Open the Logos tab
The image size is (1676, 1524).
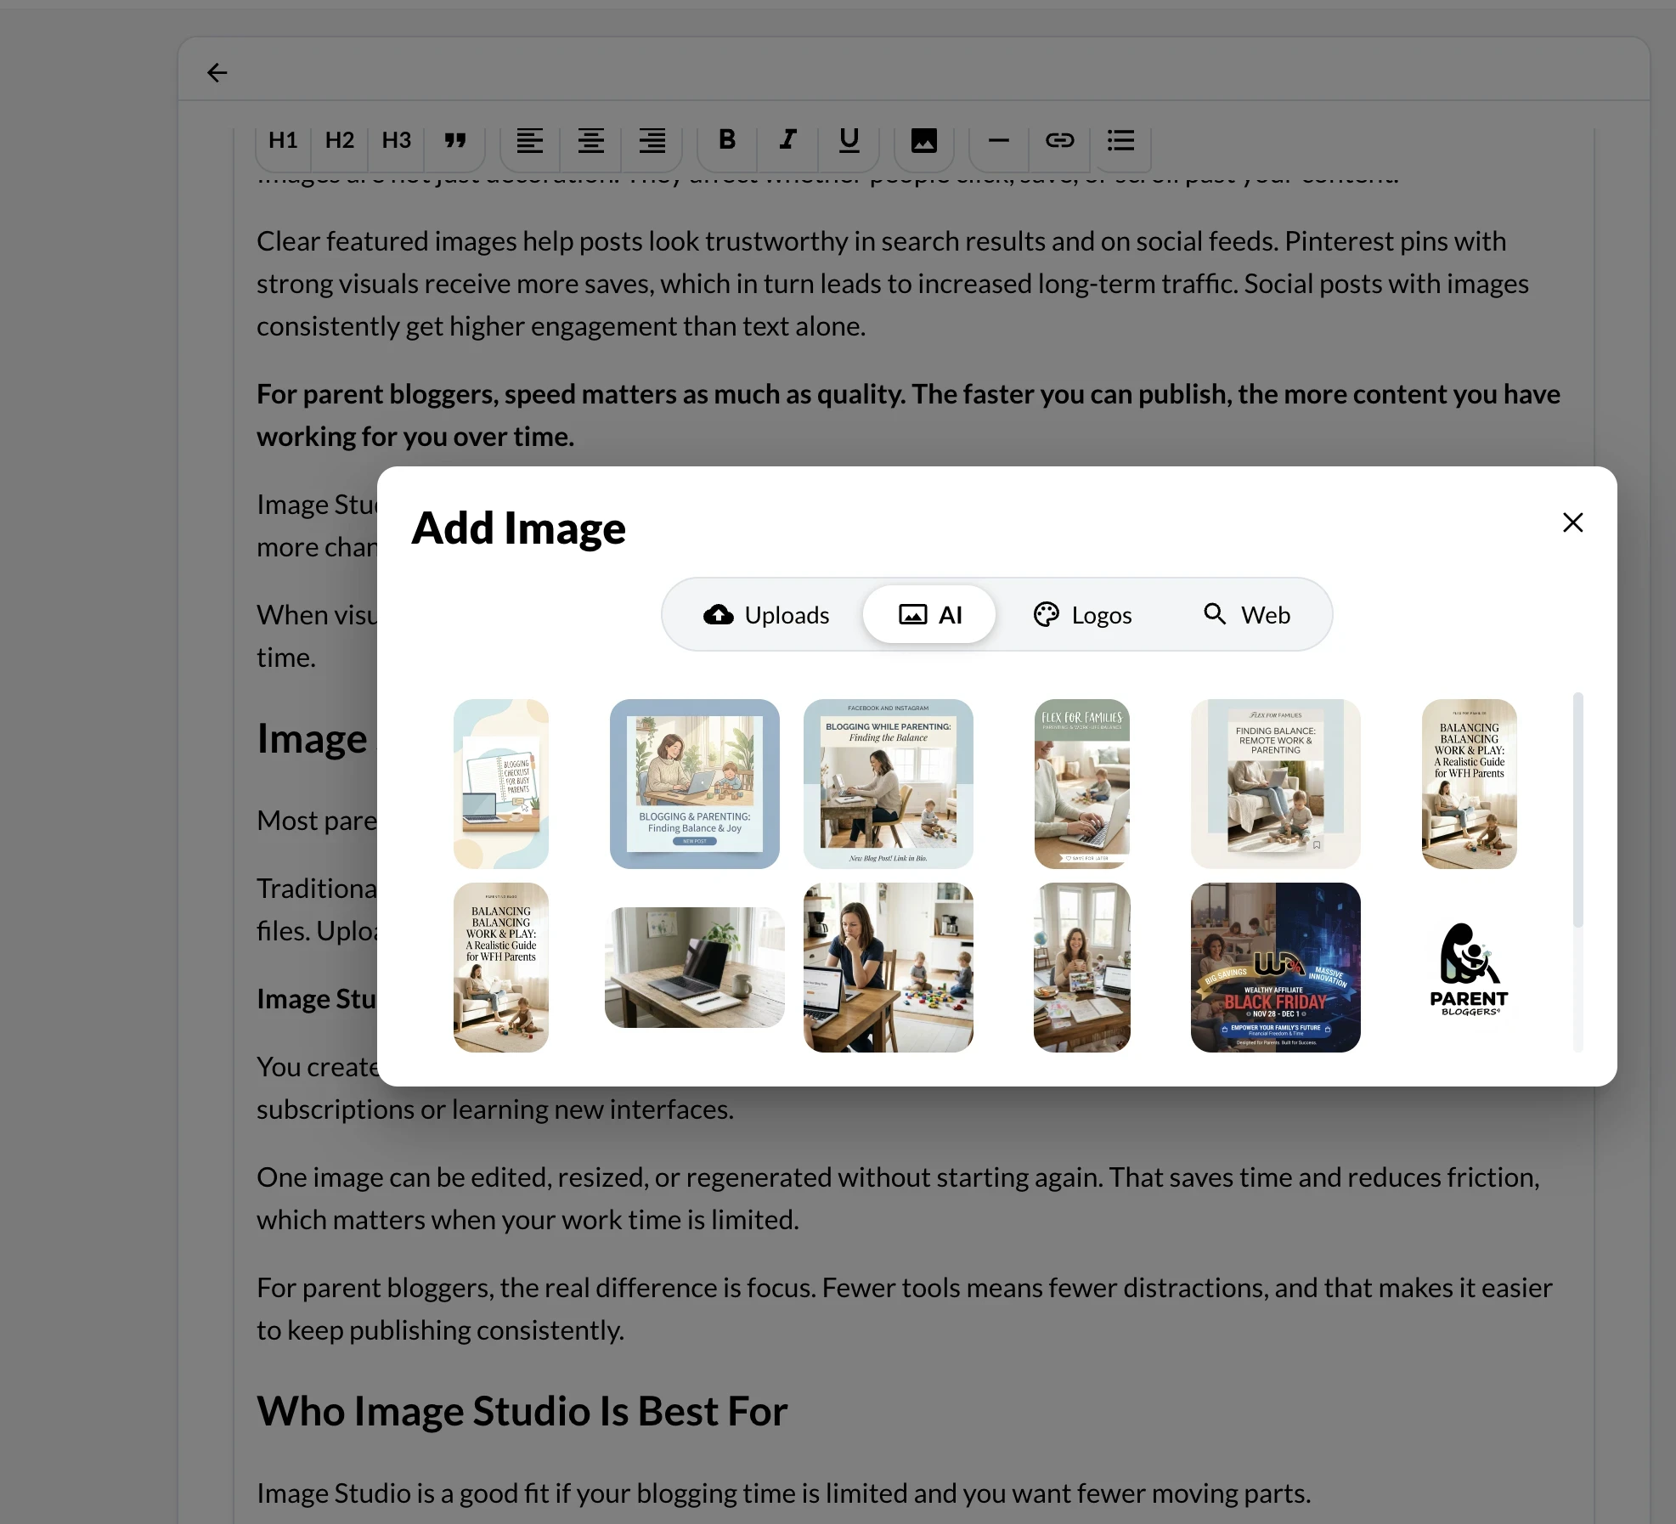click(x=1083, y=614)
